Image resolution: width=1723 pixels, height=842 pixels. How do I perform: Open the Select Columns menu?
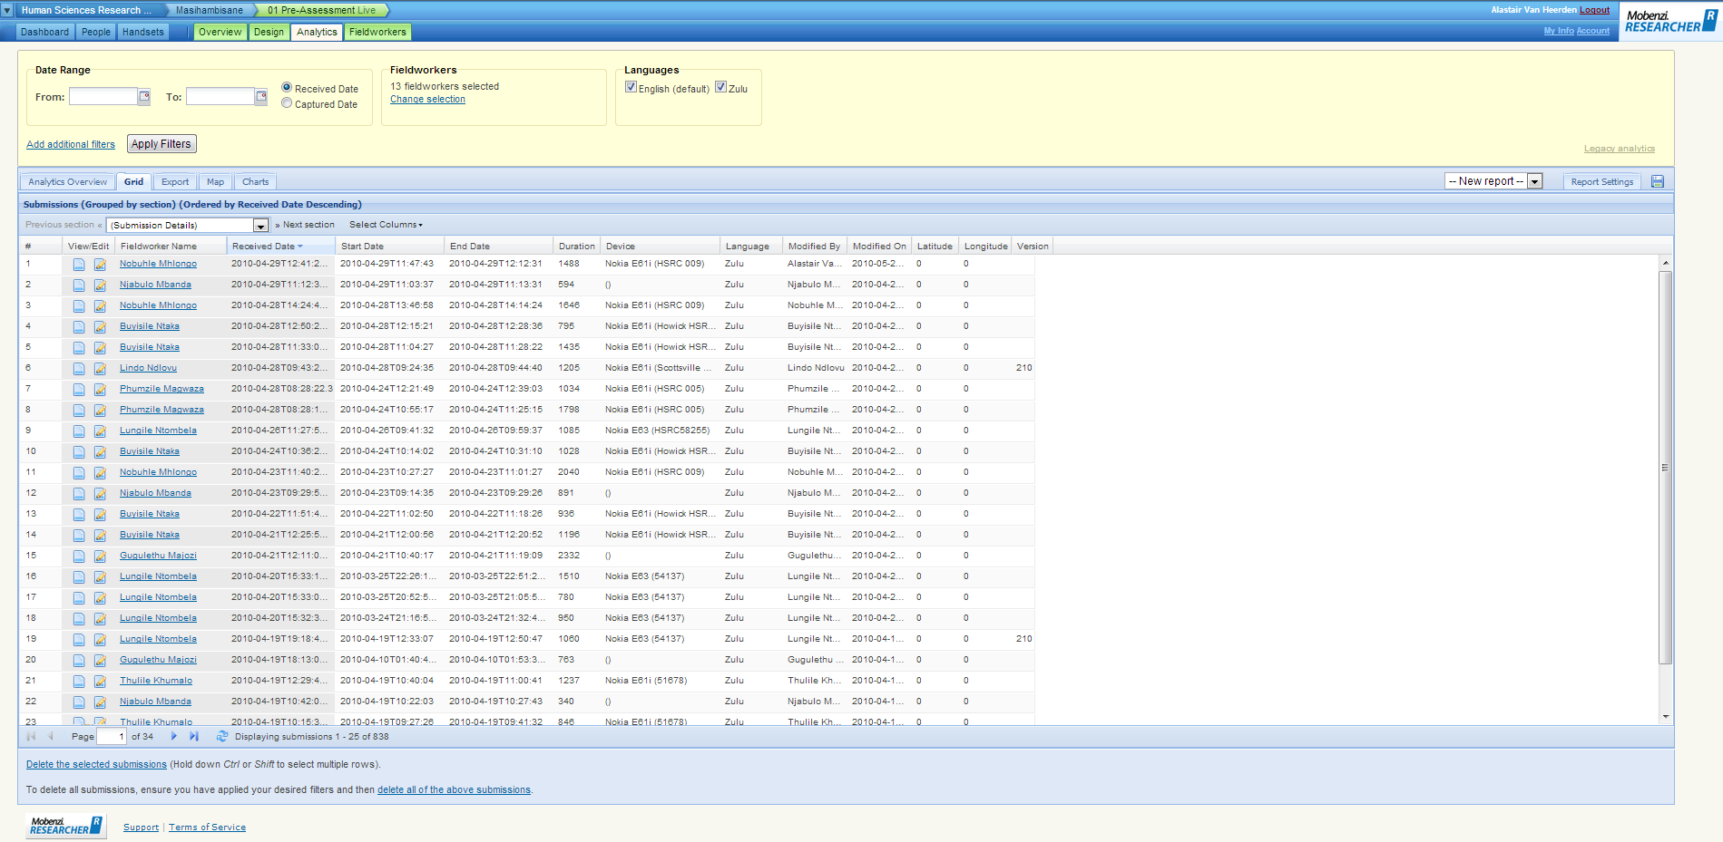coord(386,225)
